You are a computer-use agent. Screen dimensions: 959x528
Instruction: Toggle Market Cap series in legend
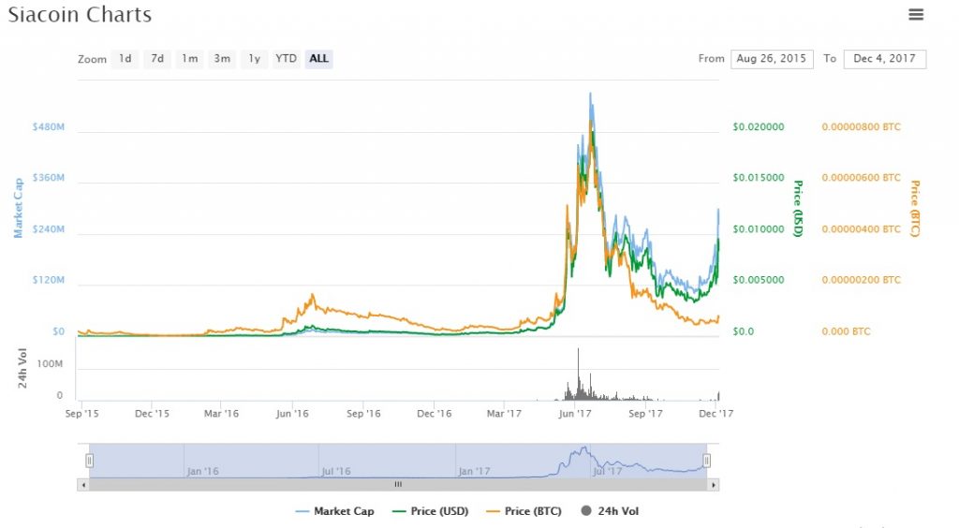click(334, 511)
